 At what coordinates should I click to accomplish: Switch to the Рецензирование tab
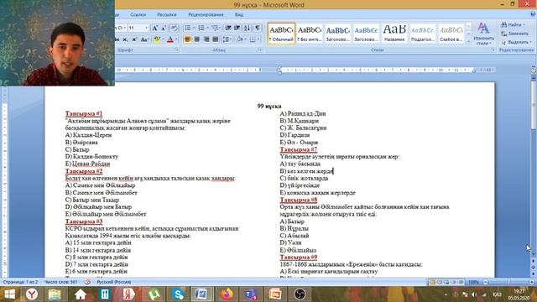click(x=206, y=15)
